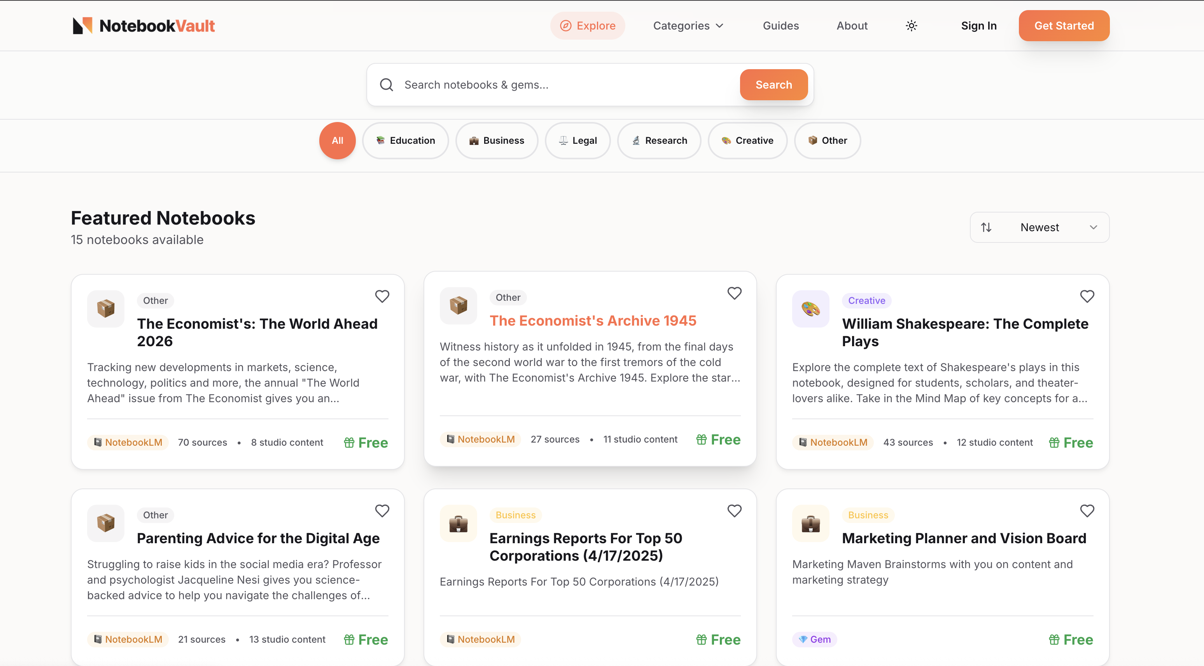Click the gift icon on World Ahead 2026
Image resolution: width=1204 pixels, height=666 pixels.
point(349,442)
